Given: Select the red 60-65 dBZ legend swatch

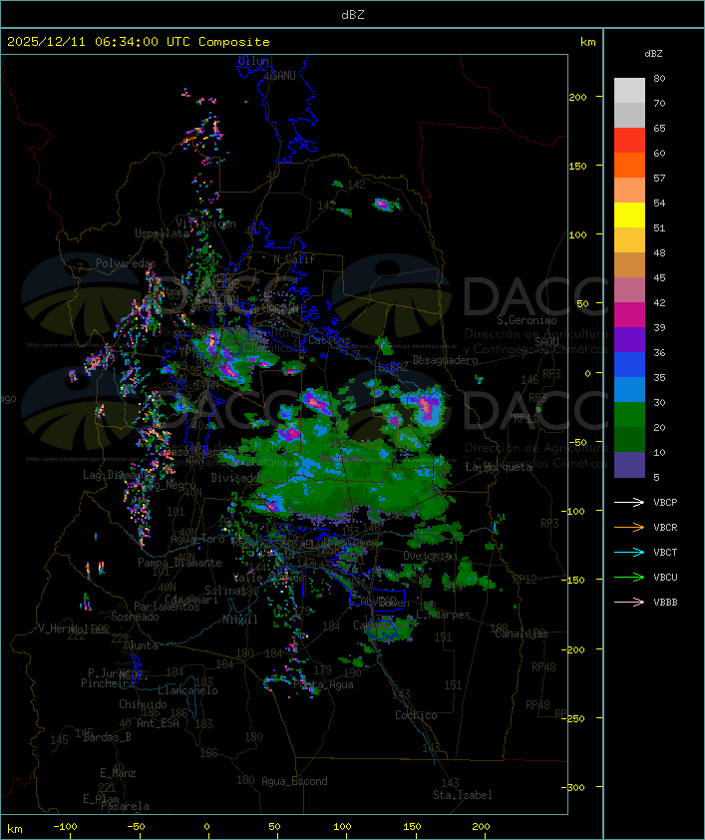Looking at the screenshot, I should [629, 141].
